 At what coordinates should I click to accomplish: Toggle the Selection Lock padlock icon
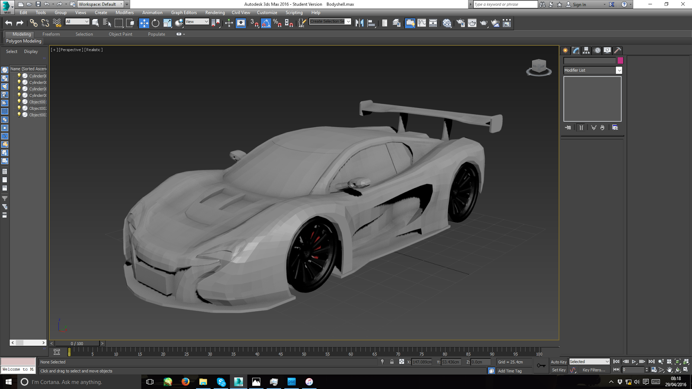[392, 362]
